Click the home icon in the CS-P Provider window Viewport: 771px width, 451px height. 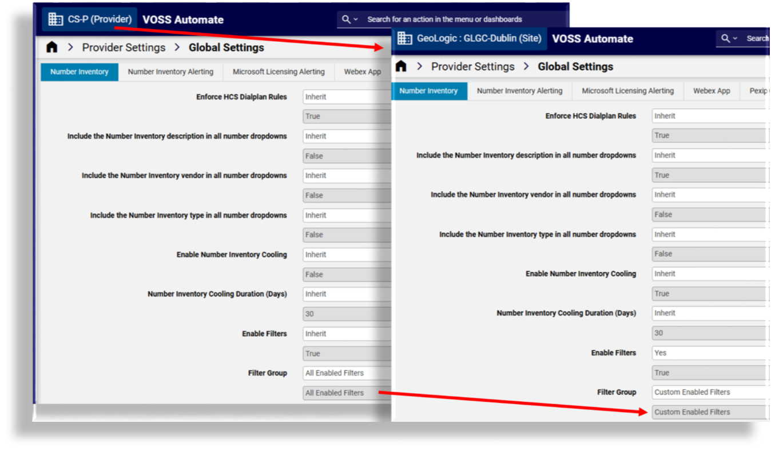click(51, 47)
